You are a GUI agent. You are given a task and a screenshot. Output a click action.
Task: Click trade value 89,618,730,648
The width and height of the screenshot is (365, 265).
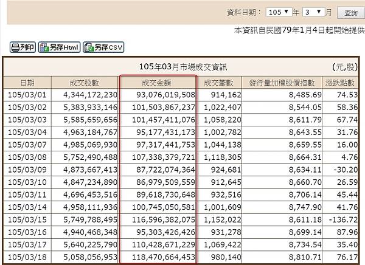tap(165, 194)
